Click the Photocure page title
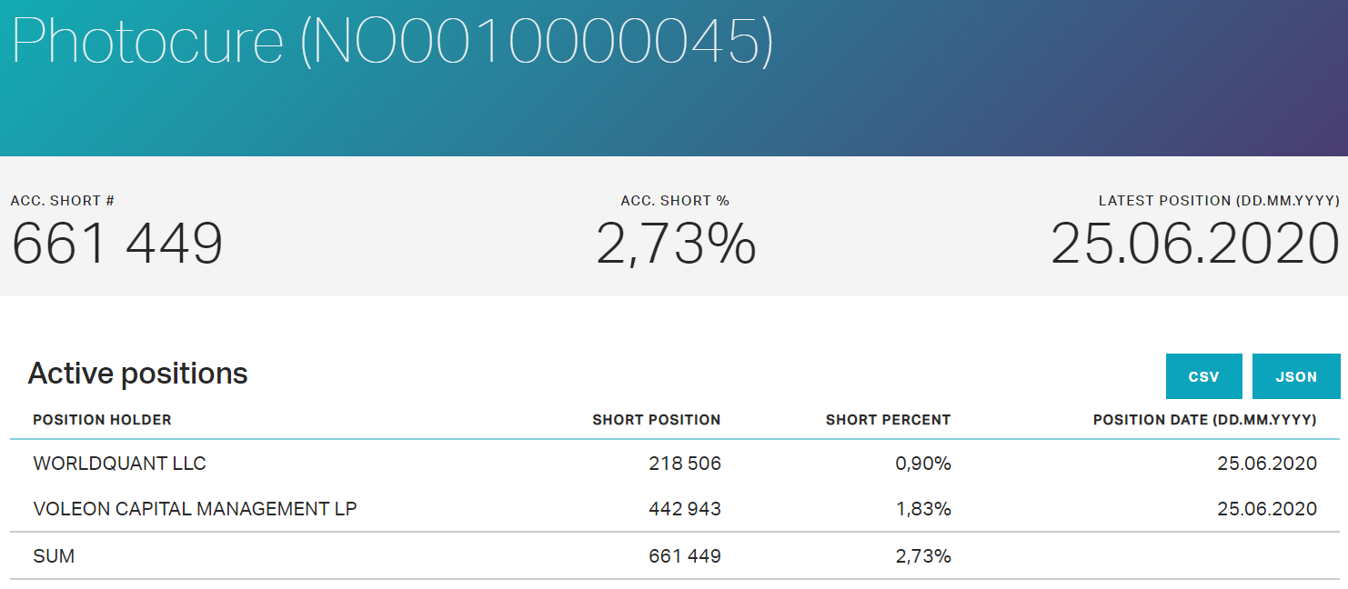This screenshot has height=589, width=1348. (391, 41)
